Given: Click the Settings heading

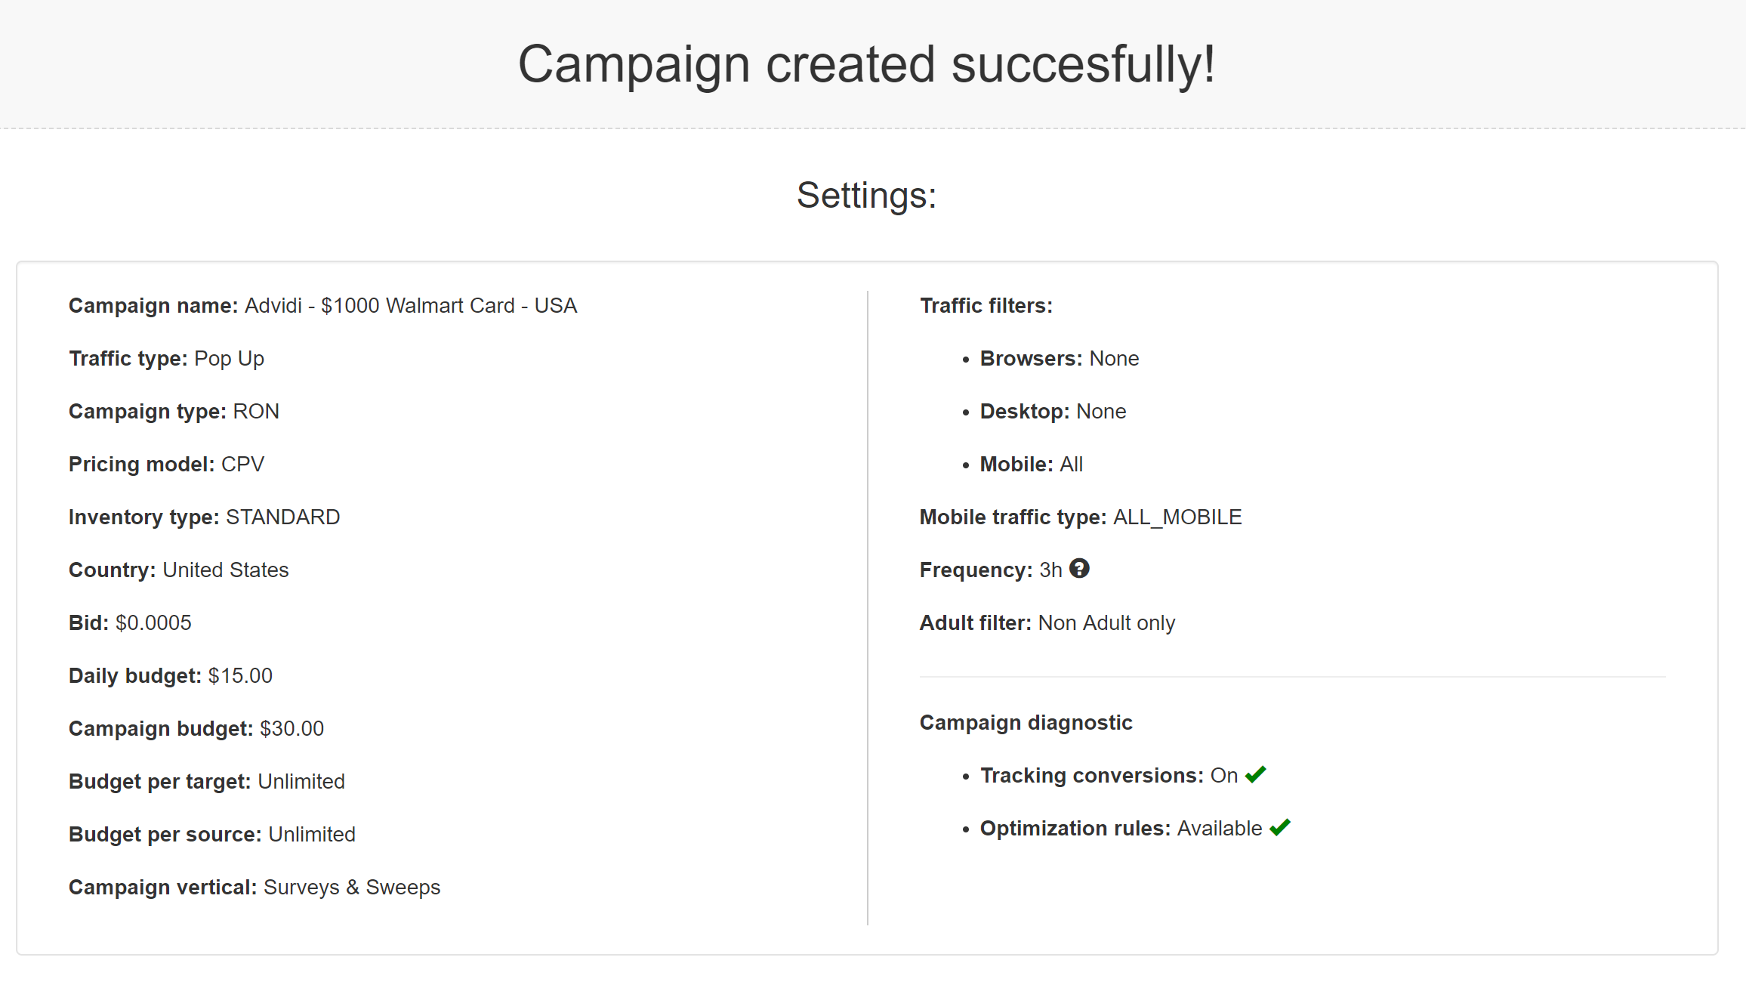Looking at the screenshot, I should (866, 196).
